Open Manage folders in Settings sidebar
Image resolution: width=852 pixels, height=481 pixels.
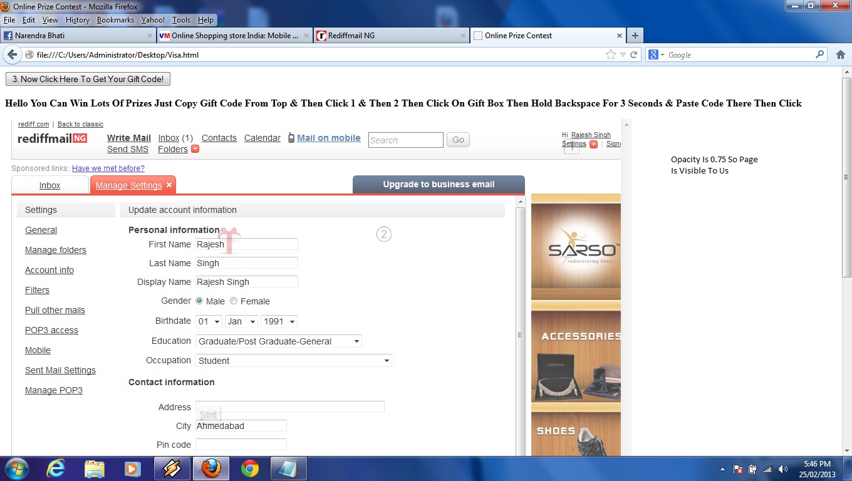click(x=56, y=250)
